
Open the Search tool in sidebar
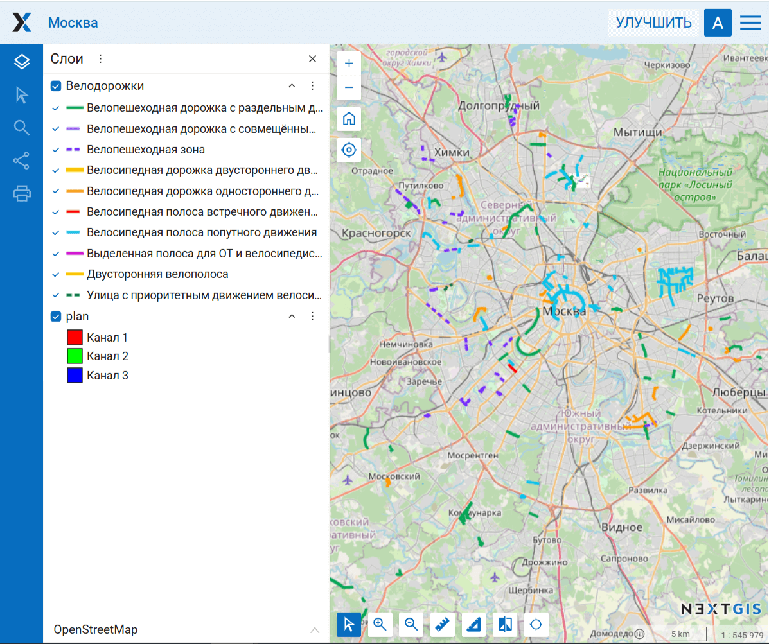click(x=22, y=128)
